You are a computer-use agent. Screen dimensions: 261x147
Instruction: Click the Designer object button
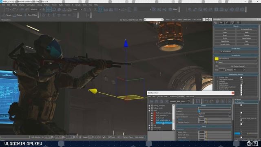[x=246, y=36]
